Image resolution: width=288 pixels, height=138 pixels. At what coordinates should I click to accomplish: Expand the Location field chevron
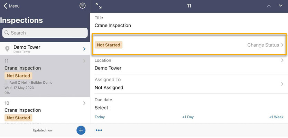click(x=282, y=60)
